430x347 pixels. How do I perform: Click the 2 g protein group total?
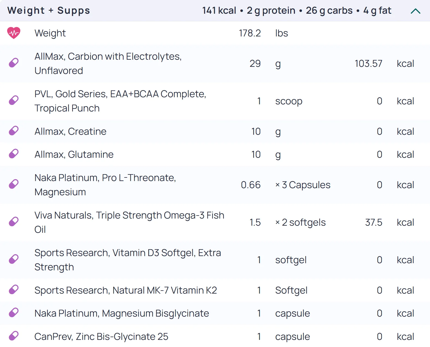(x=271, y=10)
